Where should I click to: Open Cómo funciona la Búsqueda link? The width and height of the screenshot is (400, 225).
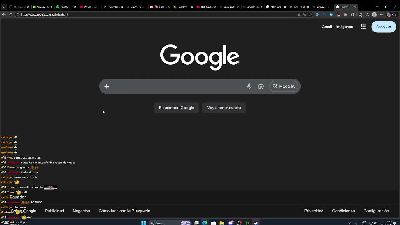coord(124,211)
